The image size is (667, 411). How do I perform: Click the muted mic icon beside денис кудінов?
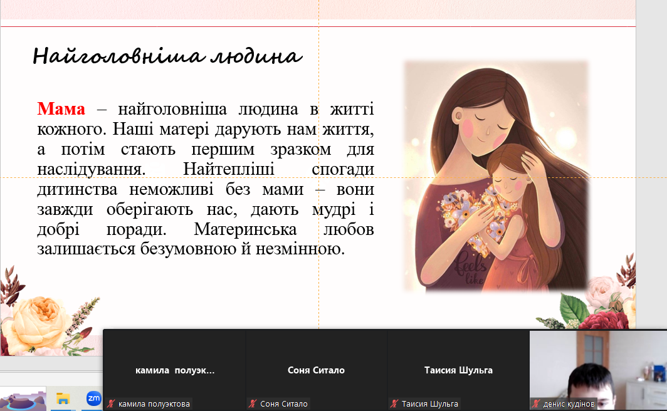537,403
